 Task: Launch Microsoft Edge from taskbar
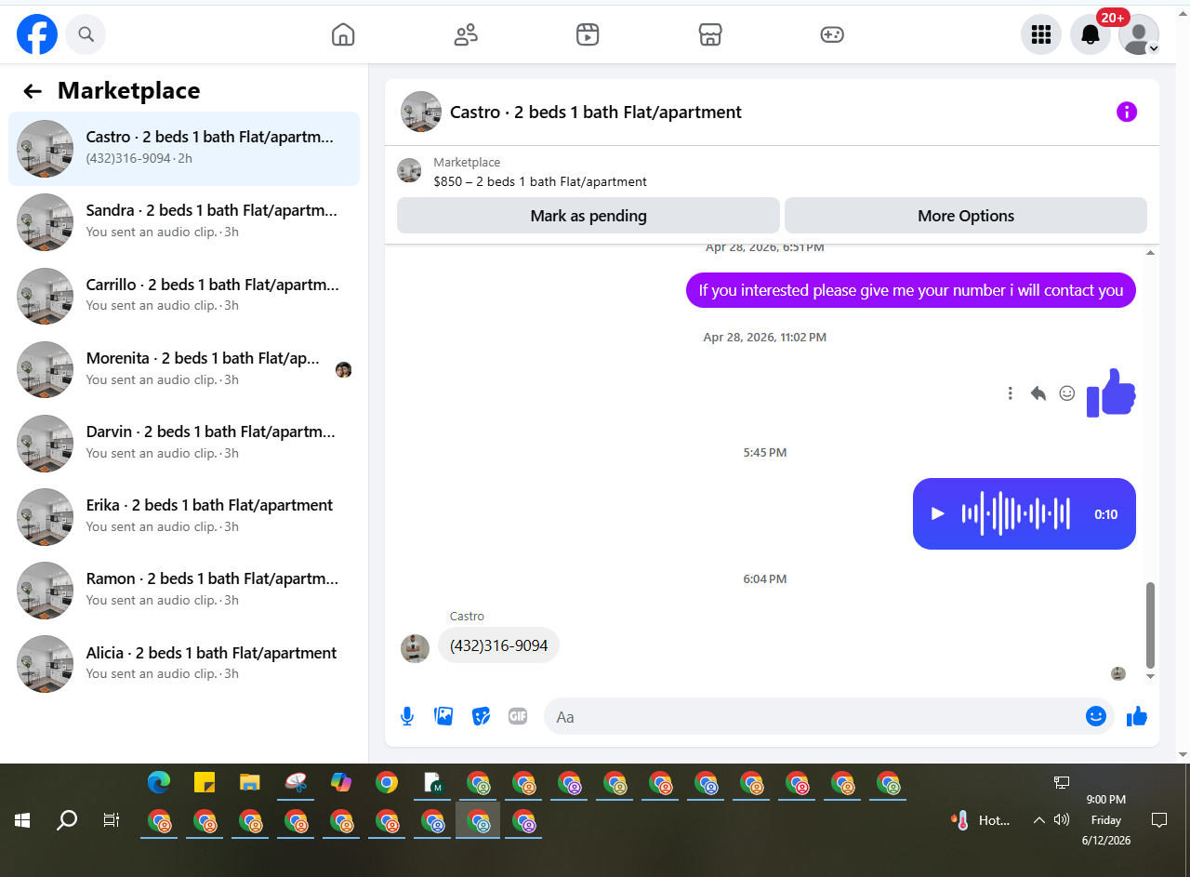pos(159,783)
